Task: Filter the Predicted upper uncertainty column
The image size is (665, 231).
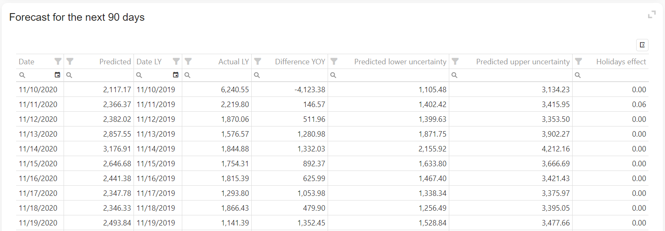Action: pos(455,62)
